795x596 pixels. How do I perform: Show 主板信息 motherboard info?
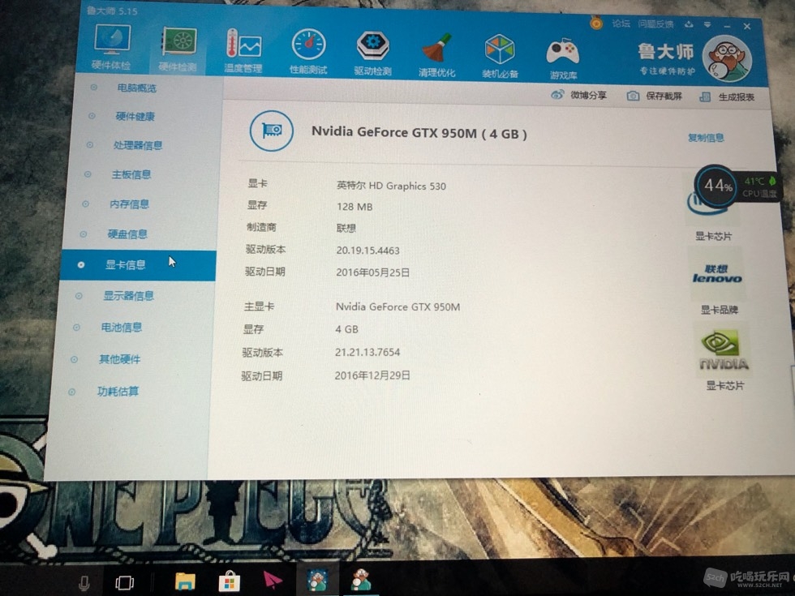pos(131,175)
